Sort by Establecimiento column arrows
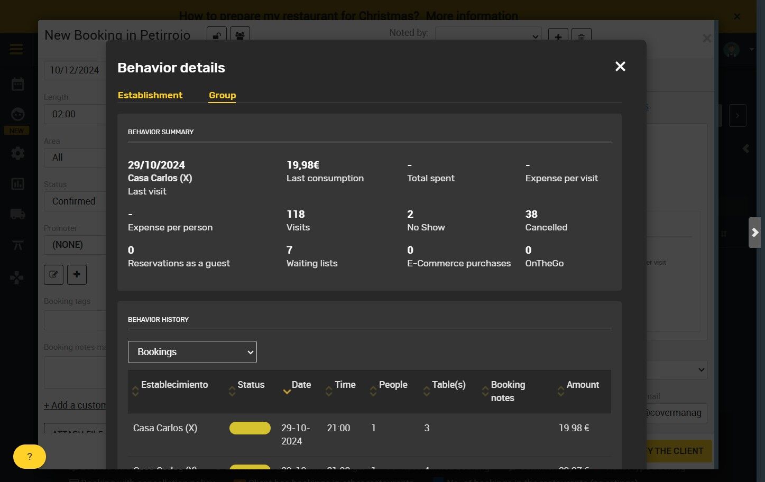The height and width of the screenshot is (482, 765). pos(135,391)
